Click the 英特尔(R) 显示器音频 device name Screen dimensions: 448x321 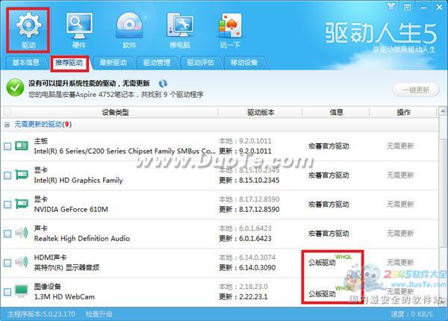(66, 267)
